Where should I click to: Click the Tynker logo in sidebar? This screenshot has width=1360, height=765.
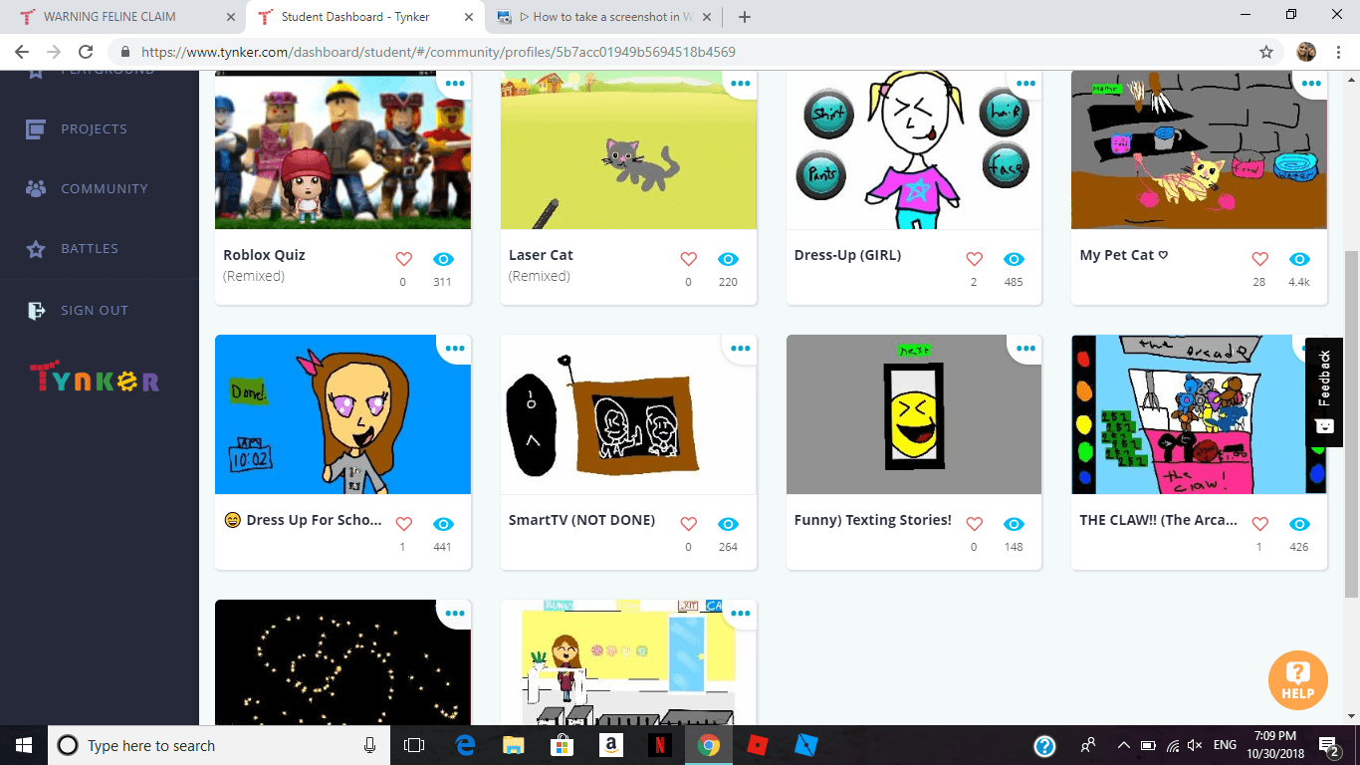(x=95, y=380)
